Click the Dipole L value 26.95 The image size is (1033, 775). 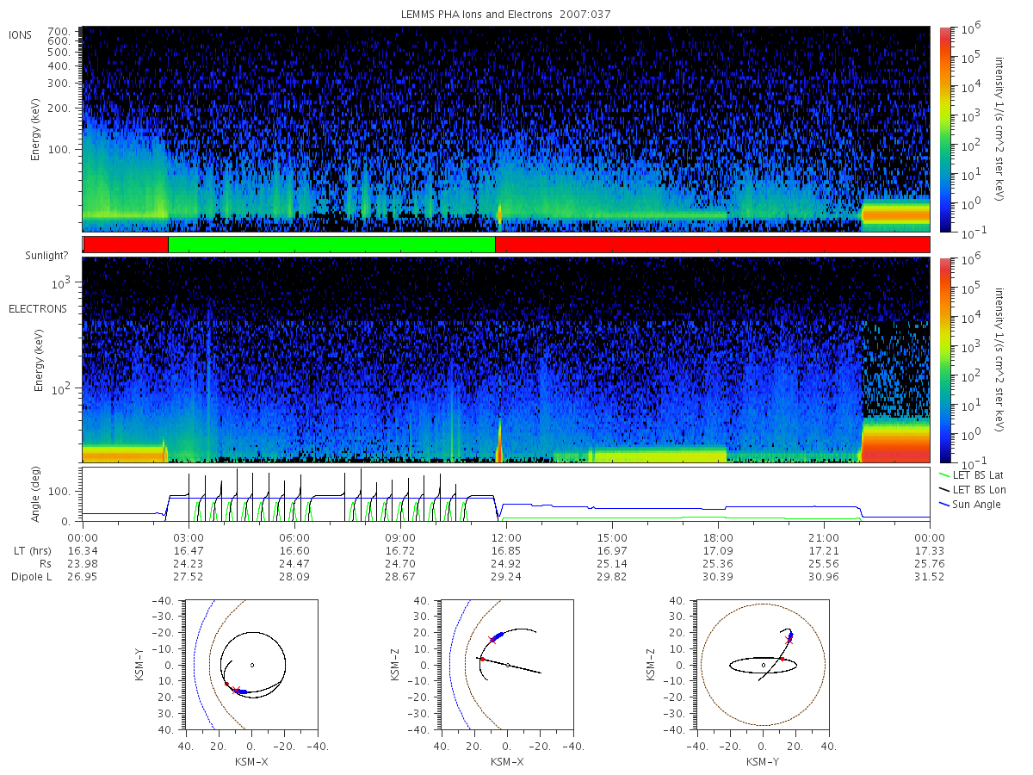pyautogui.click(x=83, y=576)
